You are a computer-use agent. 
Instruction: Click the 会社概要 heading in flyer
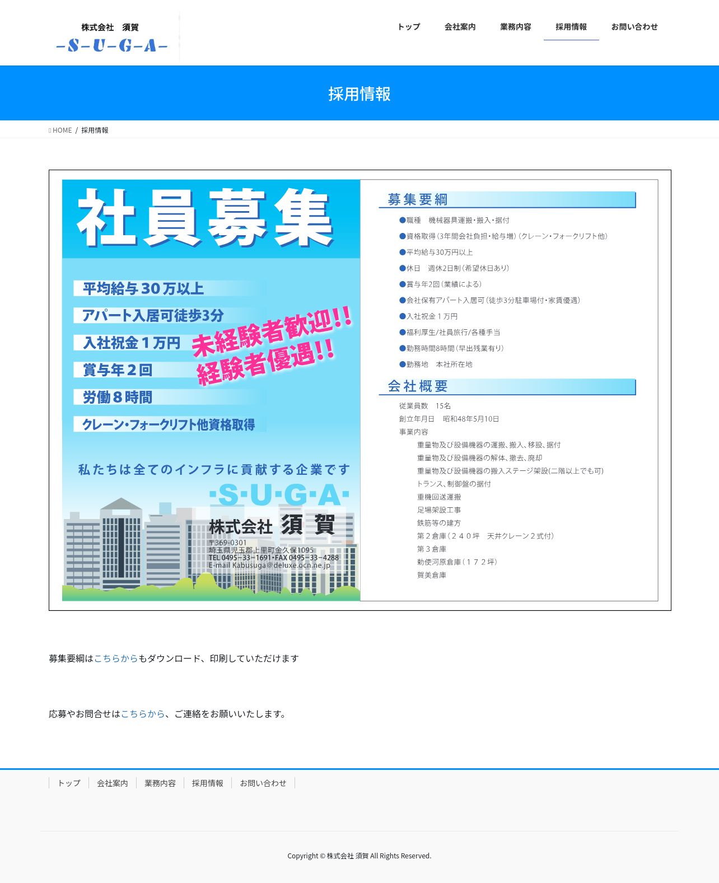click(x=418, y=386)
